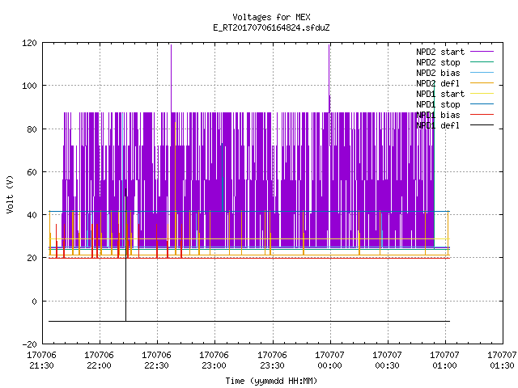Select the 'NPD1 bias' legend label
This screenshot has width=518, height=388.
tap(438, 115)
